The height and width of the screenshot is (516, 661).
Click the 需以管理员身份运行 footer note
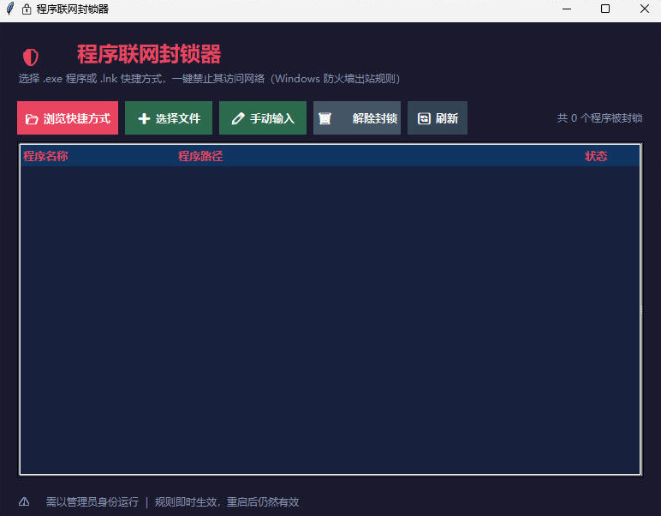pos(92,501)
